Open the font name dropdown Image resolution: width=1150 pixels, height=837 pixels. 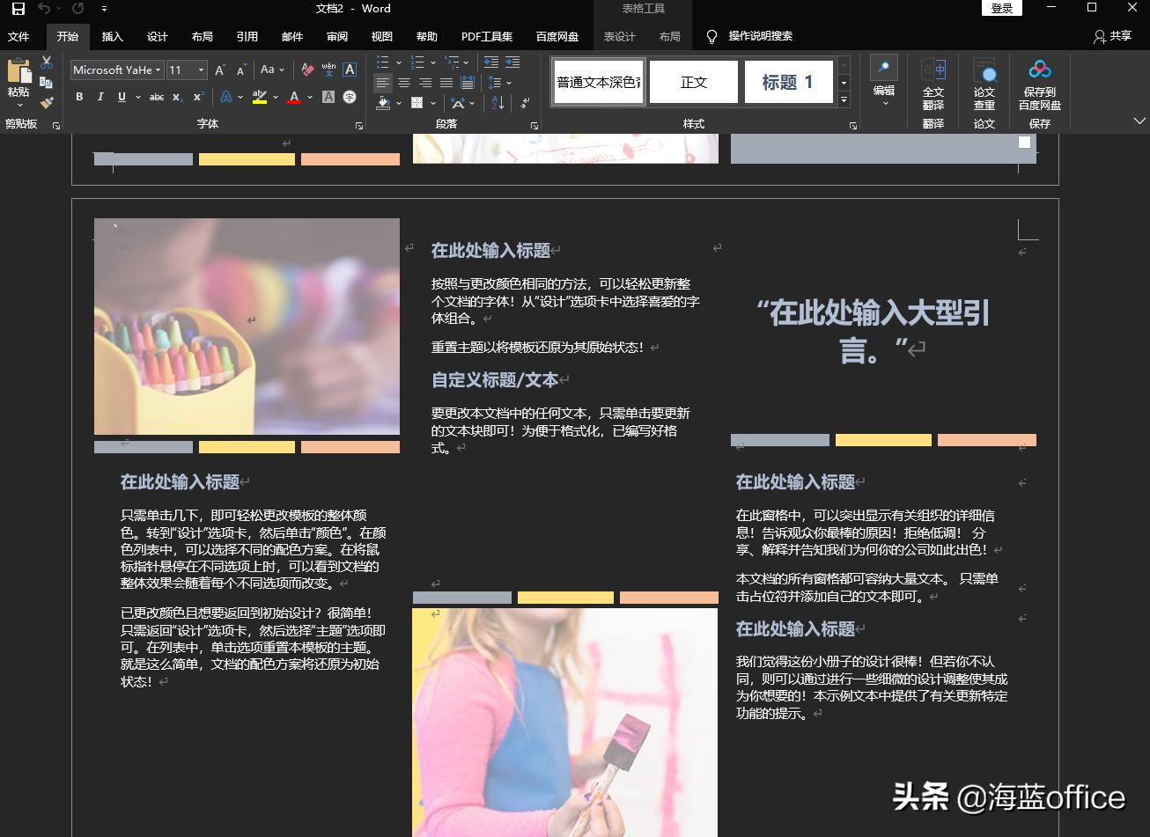[x=157, y=70]
